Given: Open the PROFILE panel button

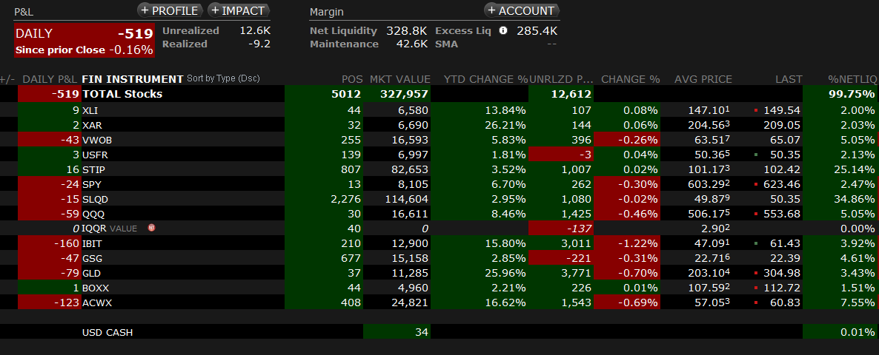Looking at the screenshot, I should pyautogui.click(x=170, y=10).
